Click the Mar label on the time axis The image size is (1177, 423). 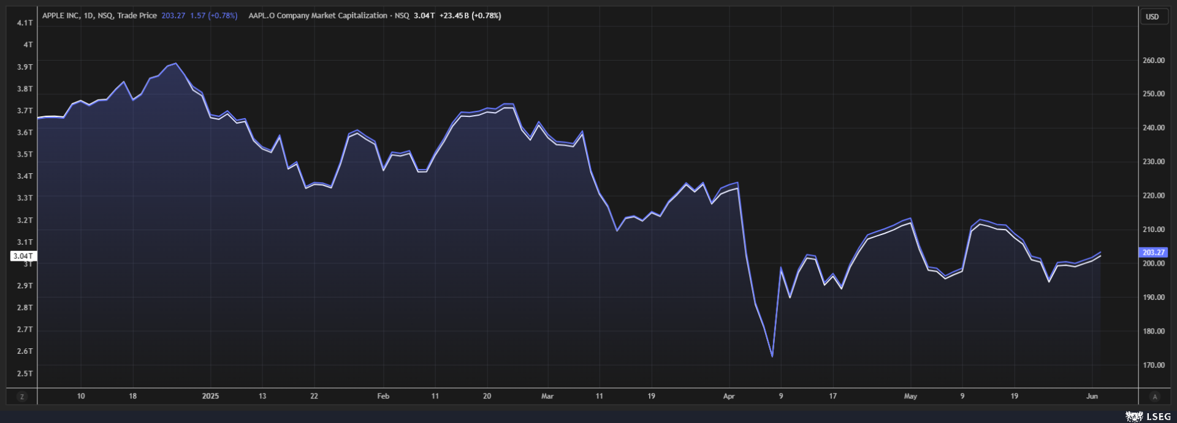[x=547, y=396]
